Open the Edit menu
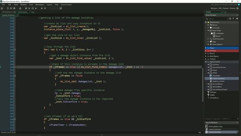The width and height of the screenshot is (241, 136). pyautogui.click(x=10, y=5)
